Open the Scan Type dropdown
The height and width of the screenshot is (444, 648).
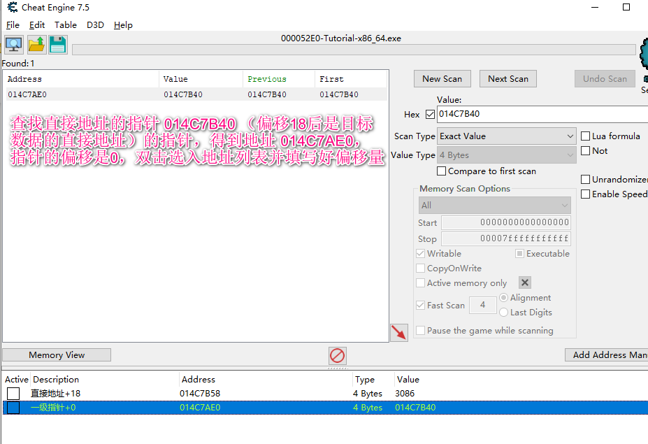(x=506, y=136)
